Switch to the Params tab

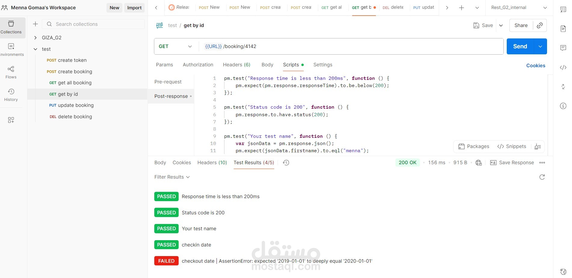[x=165, y=65]
